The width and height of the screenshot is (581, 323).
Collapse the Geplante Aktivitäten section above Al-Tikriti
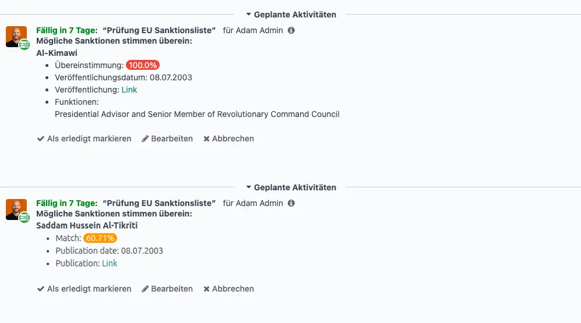tap(291, 188)
